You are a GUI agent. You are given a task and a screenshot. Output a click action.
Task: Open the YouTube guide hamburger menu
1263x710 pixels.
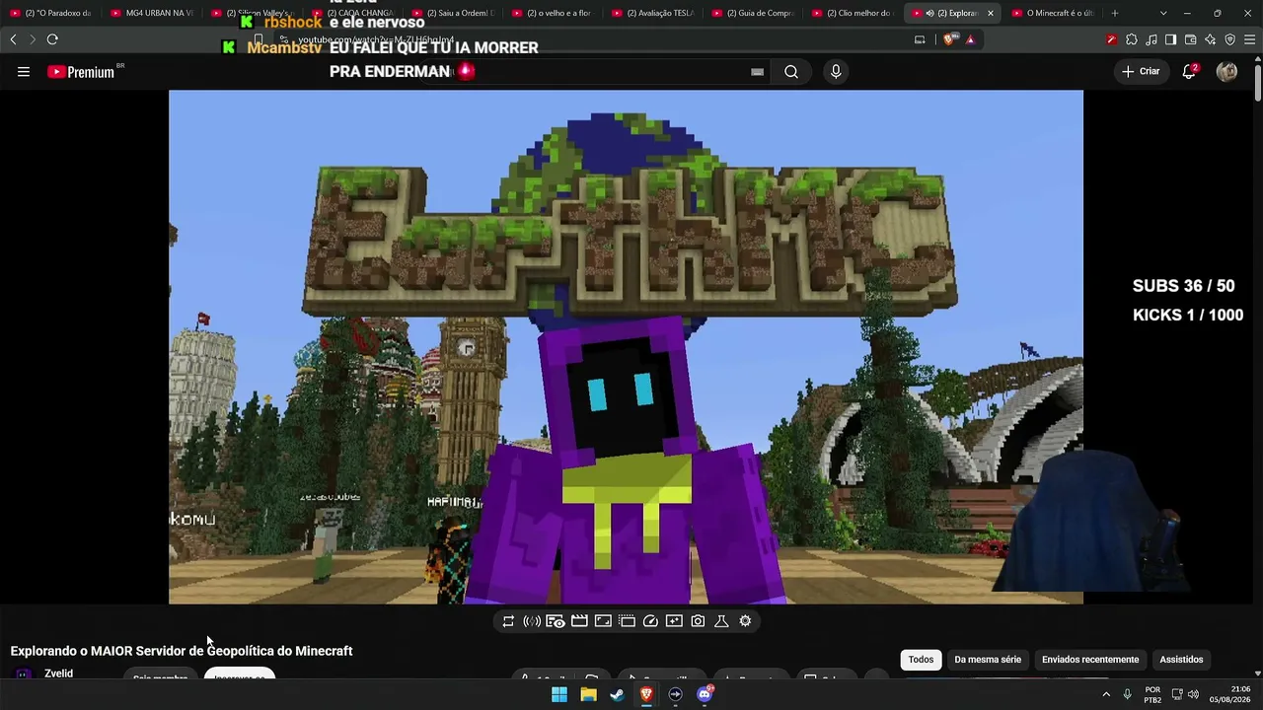coord(24,72)
